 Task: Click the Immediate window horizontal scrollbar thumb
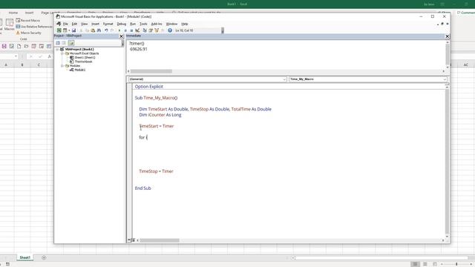tap(151, 71)
